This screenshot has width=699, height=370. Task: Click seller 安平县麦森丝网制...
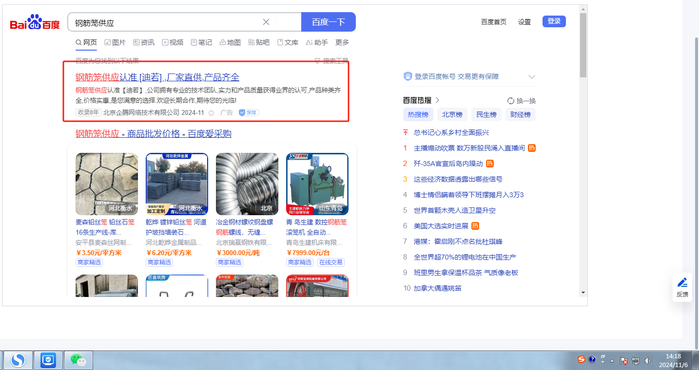pos(104,242)
